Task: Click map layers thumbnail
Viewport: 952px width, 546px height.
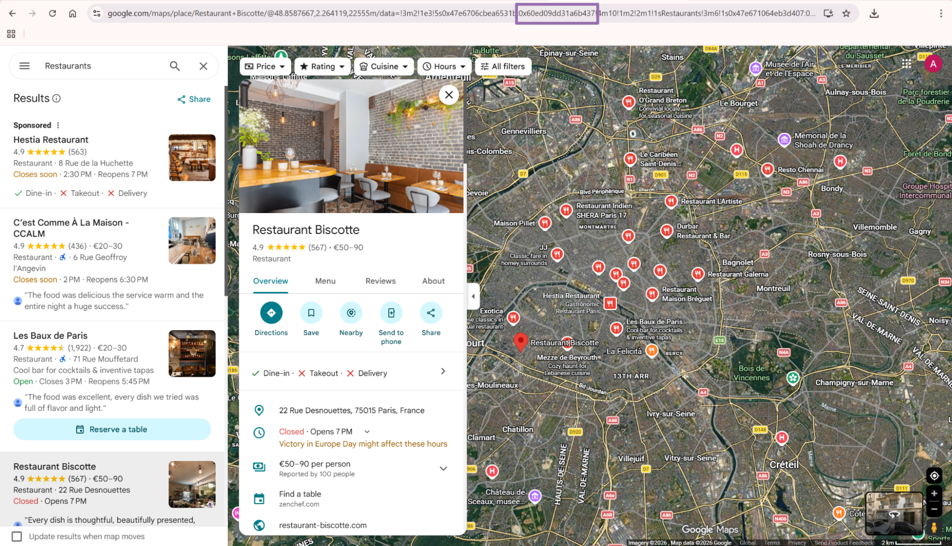Action: click(894, 513)
